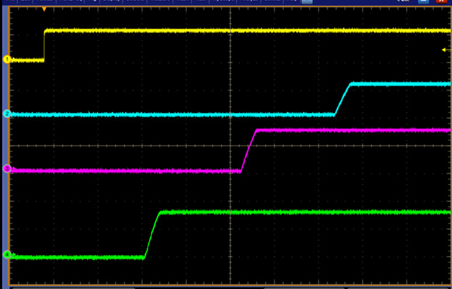
Task: Click the yellow trigger level arrow on right edge
Action: [x=443, y=50]
